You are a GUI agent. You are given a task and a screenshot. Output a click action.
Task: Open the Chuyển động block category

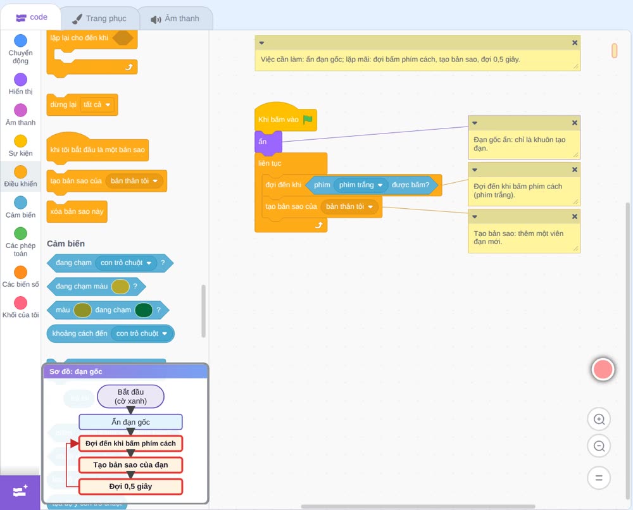coord(20,49)
